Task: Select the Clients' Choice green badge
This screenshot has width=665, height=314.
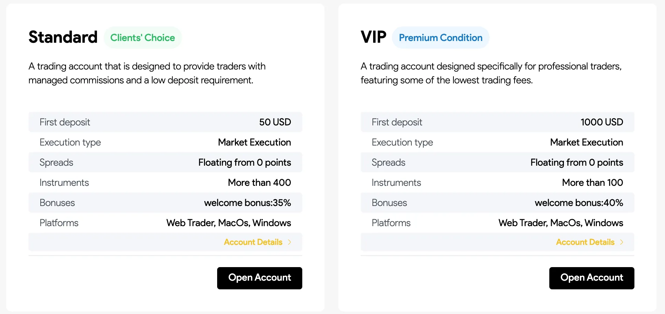Action: (x=142, y=38)
